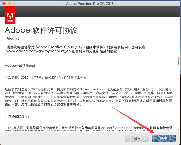Click the 接受 (Accept) button

(x=163, y=139)
